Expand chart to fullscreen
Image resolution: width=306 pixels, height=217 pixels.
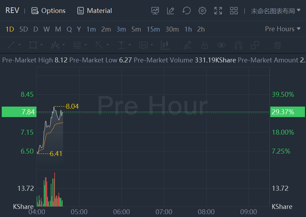(218, 11)
